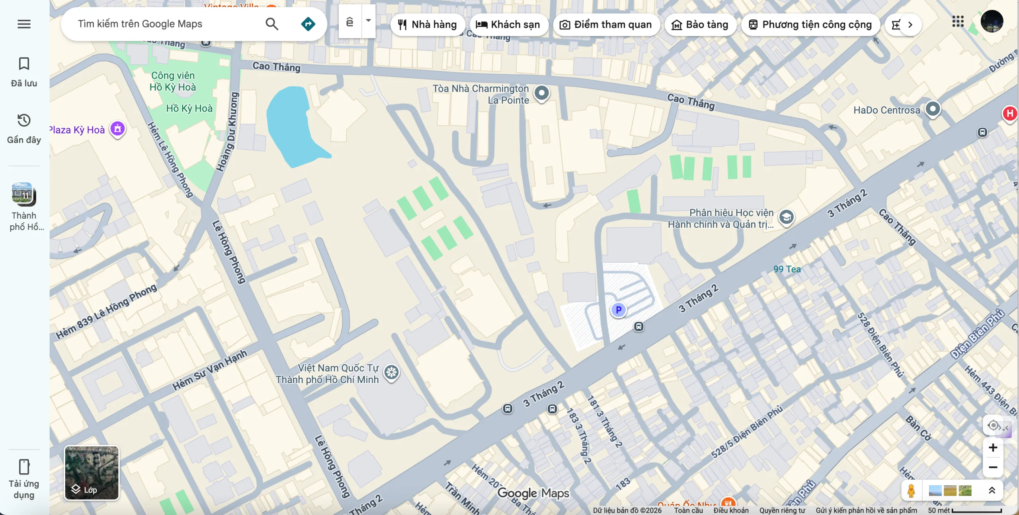Viewport: 1019px width, 515px height.
Task: Expand the input method dropdown arrow
Action: [x=369, y=21]
